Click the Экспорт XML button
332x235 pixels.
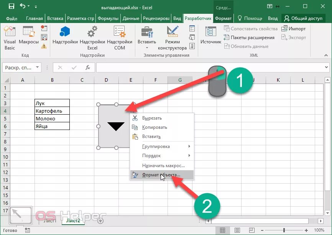(293, 38)
